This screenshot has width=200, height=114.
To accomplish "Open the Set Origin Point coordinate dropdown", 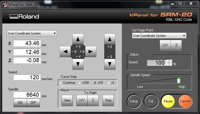I will [159, 36].
